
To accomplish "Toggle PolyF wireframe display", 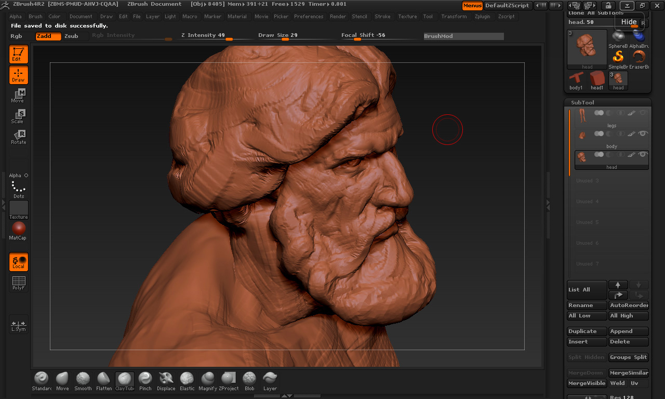I will (19, 283).
